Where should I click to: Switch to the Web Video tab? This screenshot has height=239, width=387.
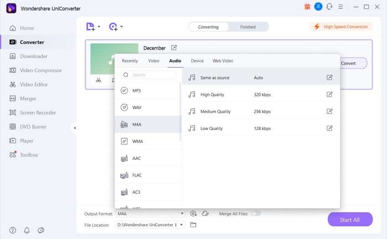point(223,61)
